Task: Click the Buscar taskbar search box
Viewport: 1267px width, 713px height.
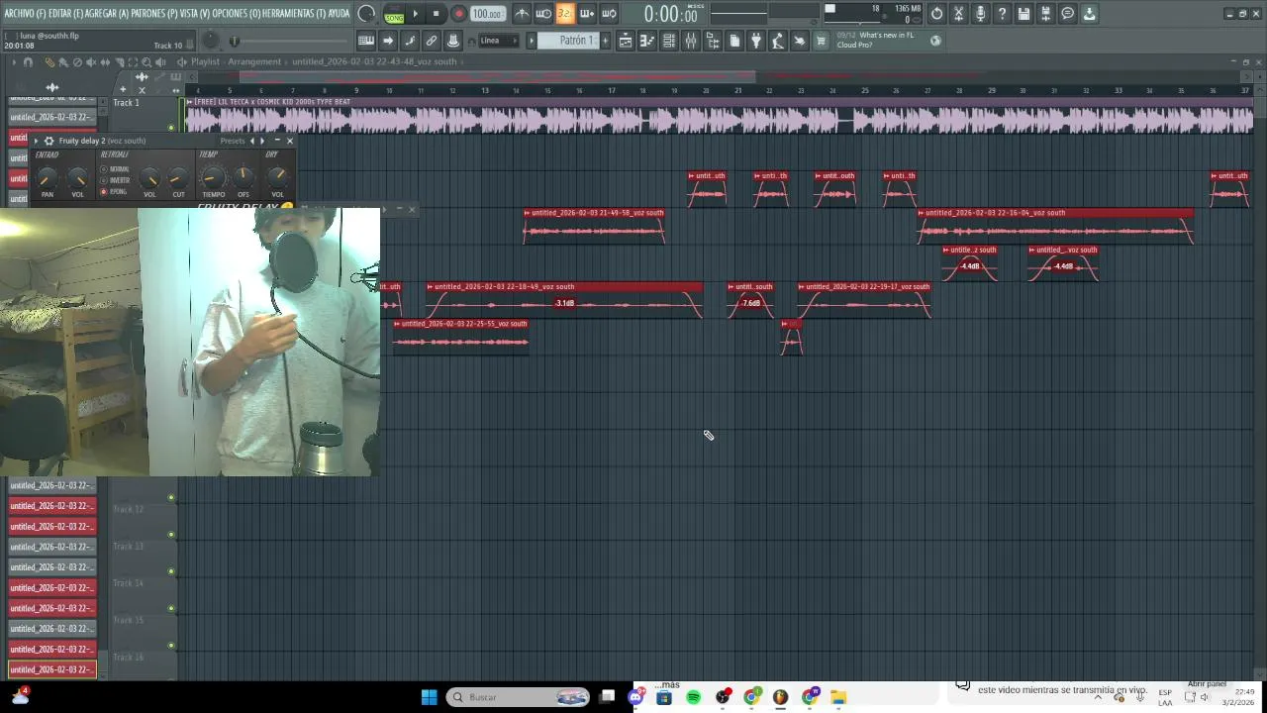Action: (518, 697)
